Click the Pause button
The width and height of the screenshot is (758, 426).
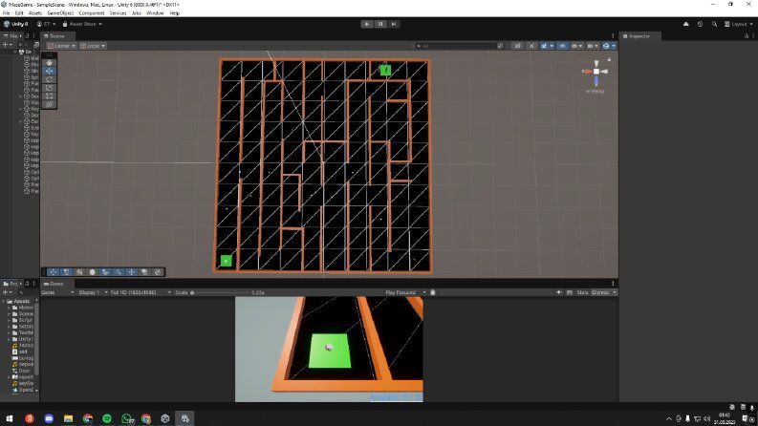click(380, 24)
